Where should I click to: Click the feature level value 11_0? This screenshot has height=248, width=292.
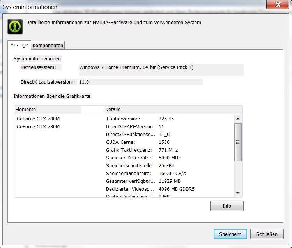click(x=164, y=135)
